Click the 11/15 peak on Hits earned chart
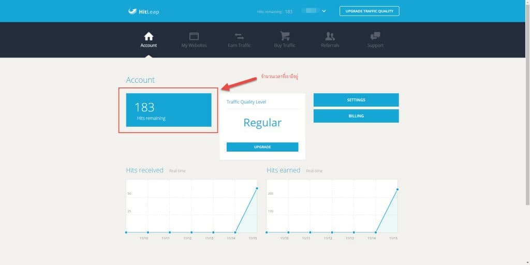 tap(397, 189)
